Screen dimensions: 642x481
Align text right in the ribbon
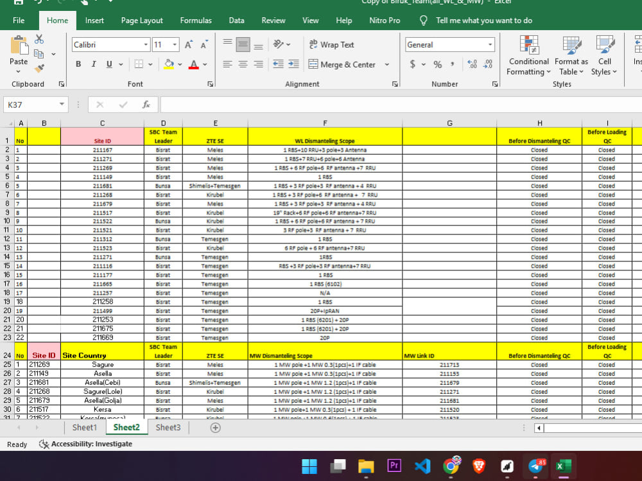(x=258, y=64)
